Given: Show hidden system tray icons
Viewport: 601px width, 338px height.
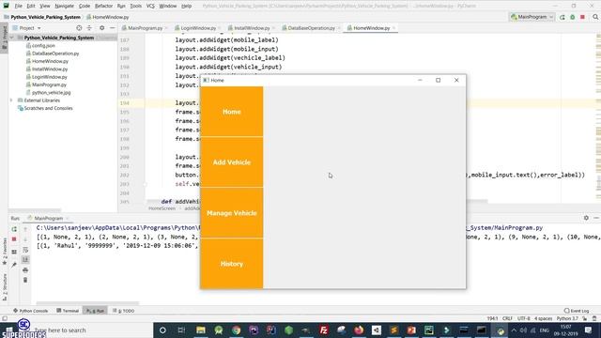Looking at the screenshot, I should pyautogui.click(x=514, y=330).
